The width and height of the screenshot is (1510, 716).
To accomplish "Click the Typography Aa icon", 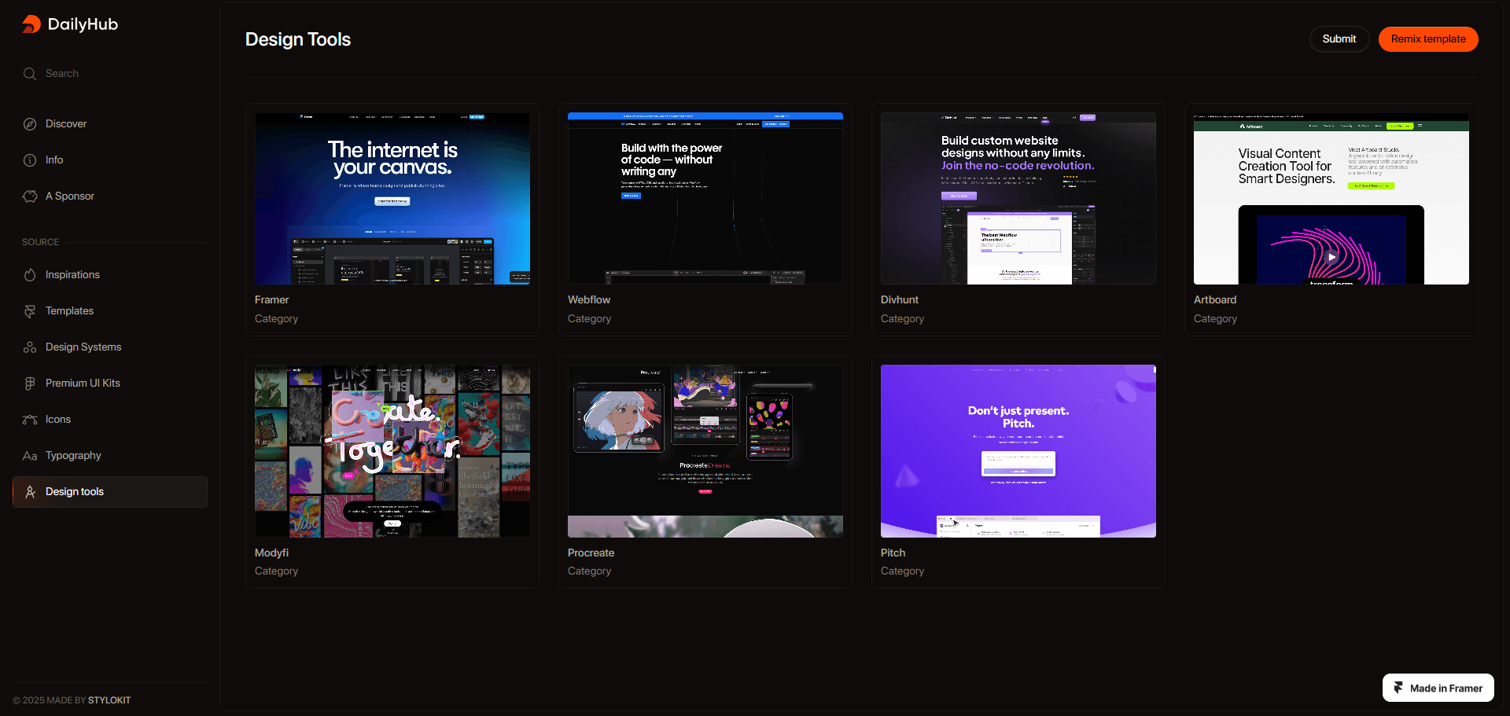I will click(30, 456).
